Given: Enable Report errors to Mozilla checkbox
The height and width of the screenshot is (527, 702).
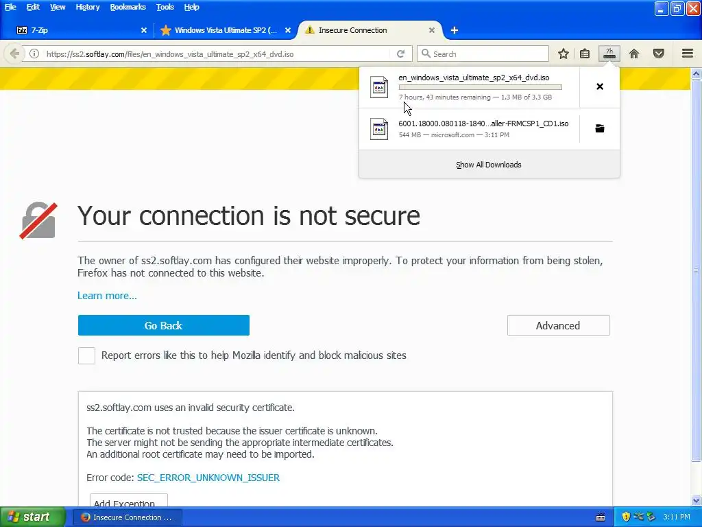Looking at the screenshot, I should point(86,356).
